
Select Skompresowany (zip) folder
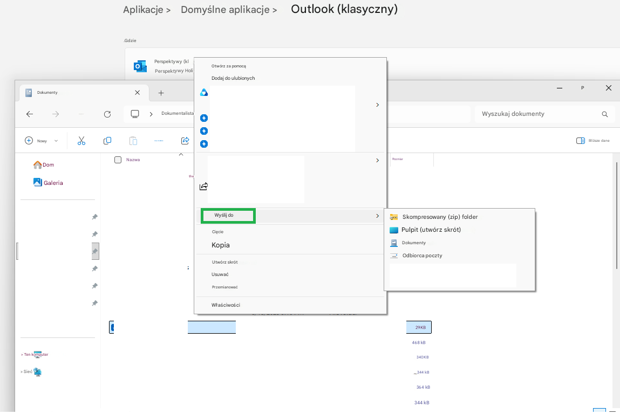pyautogui.click(x=440, y=217)
